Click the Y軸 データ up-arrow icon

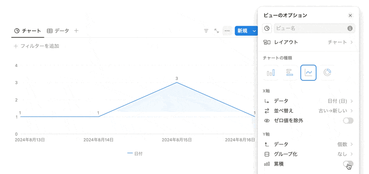click(267, 145)
